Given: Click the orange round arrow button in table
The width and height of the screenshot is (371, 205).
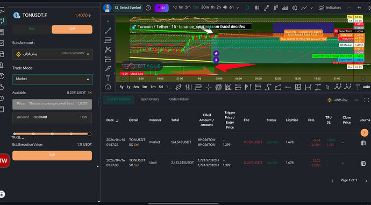Looking at the screenshot, I should 365,132.
